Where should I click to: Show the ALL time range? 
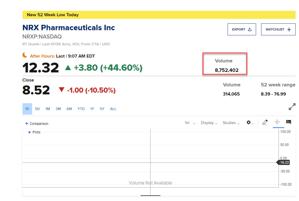click(113, 109)
